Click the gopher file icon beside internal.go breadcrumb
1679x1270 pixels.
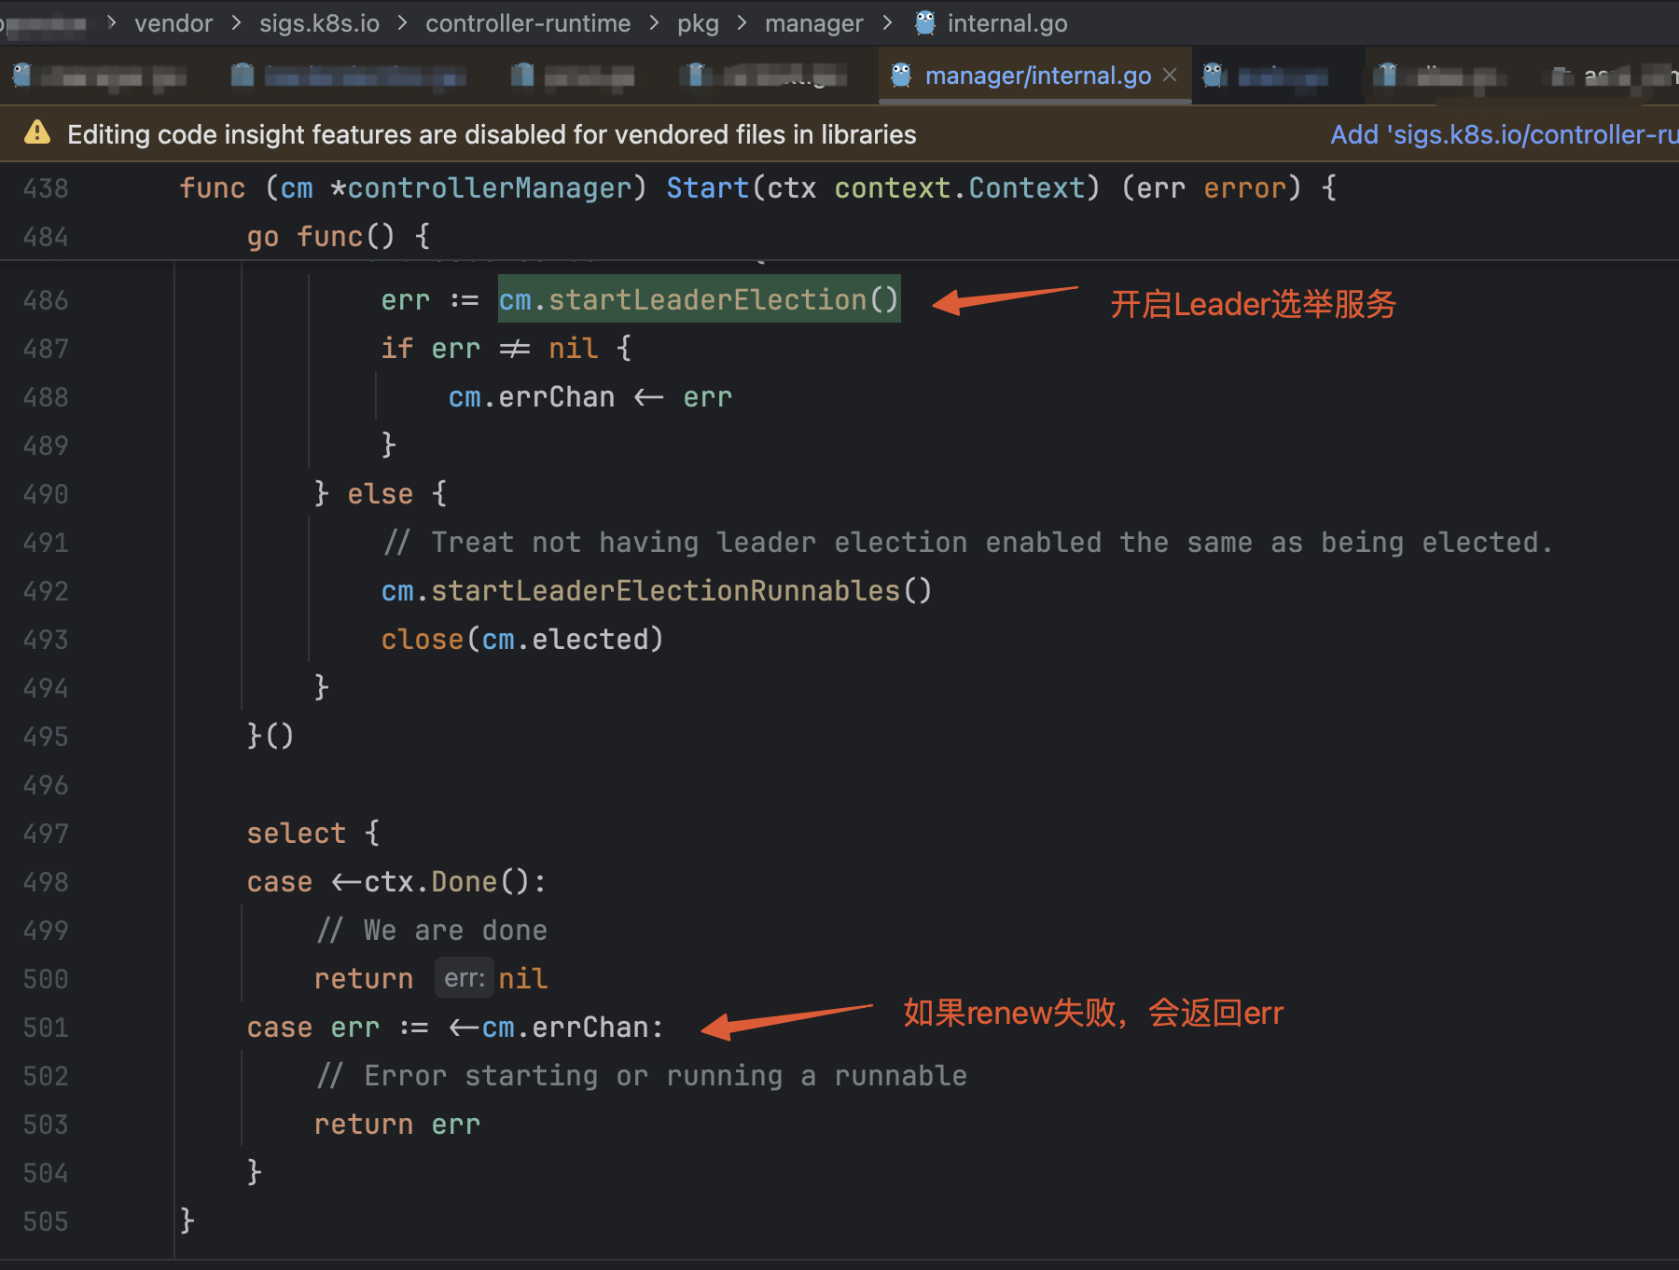tap(925, 22)
